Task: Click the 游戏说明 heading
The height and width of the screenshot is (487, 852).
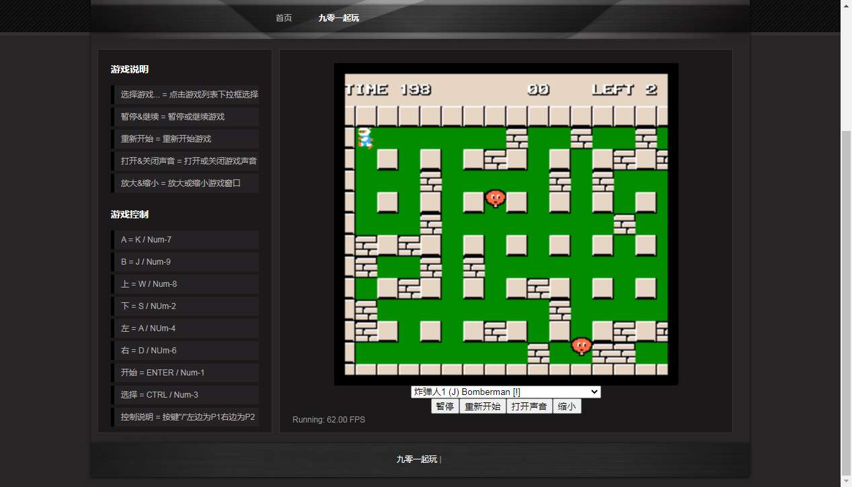Action: click(130, 69)
